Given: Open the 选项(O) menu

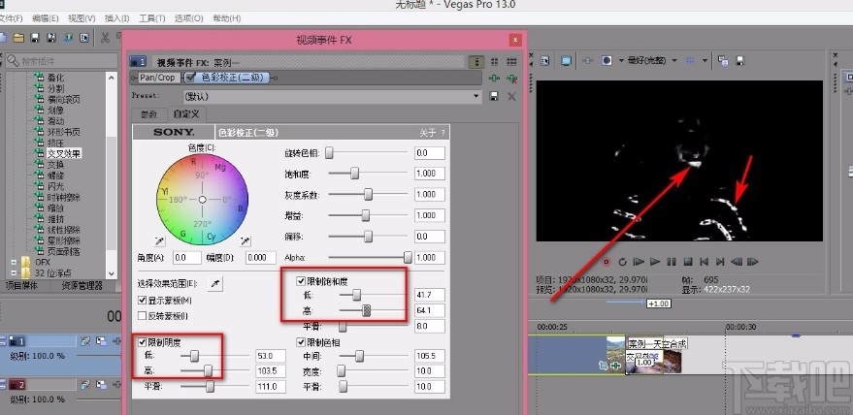Looking at the screenshot, I should point(189,18).
